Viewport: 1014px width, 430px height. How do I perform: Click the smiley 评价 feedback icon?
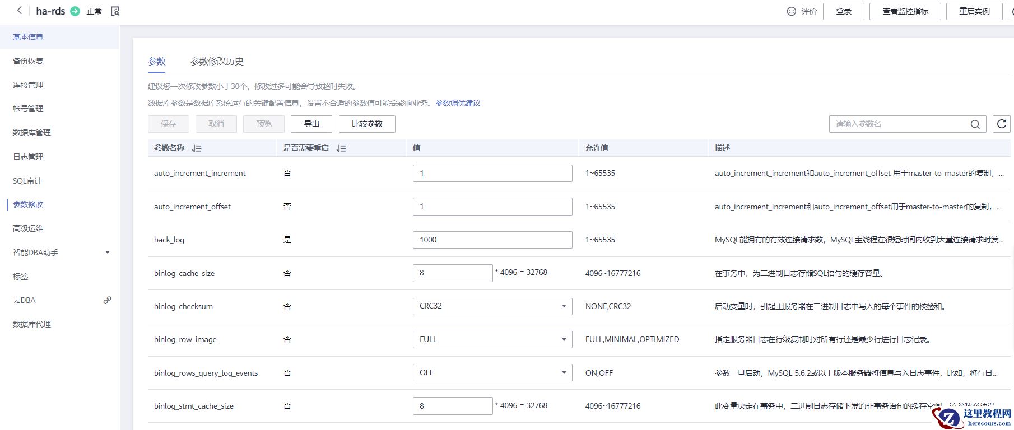pyautogui.click(x=791, y=11)
